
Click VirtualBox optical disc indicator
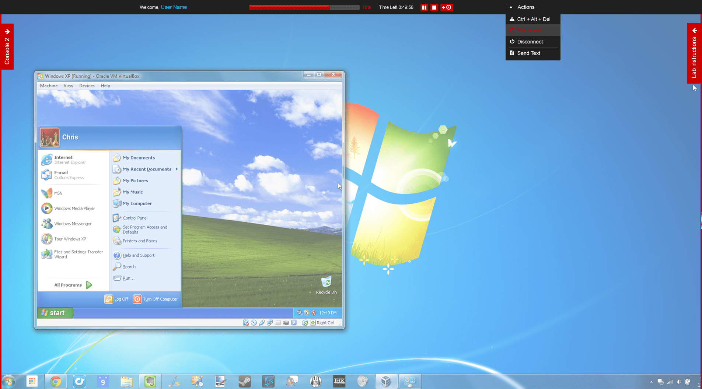(254, 323)
